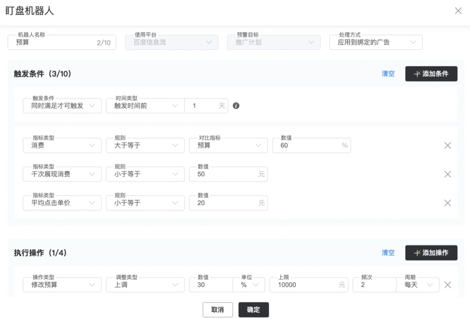
Task: Open 指标类型 dropdown showing 平均点击单价
Action: (x=62, y=203)
